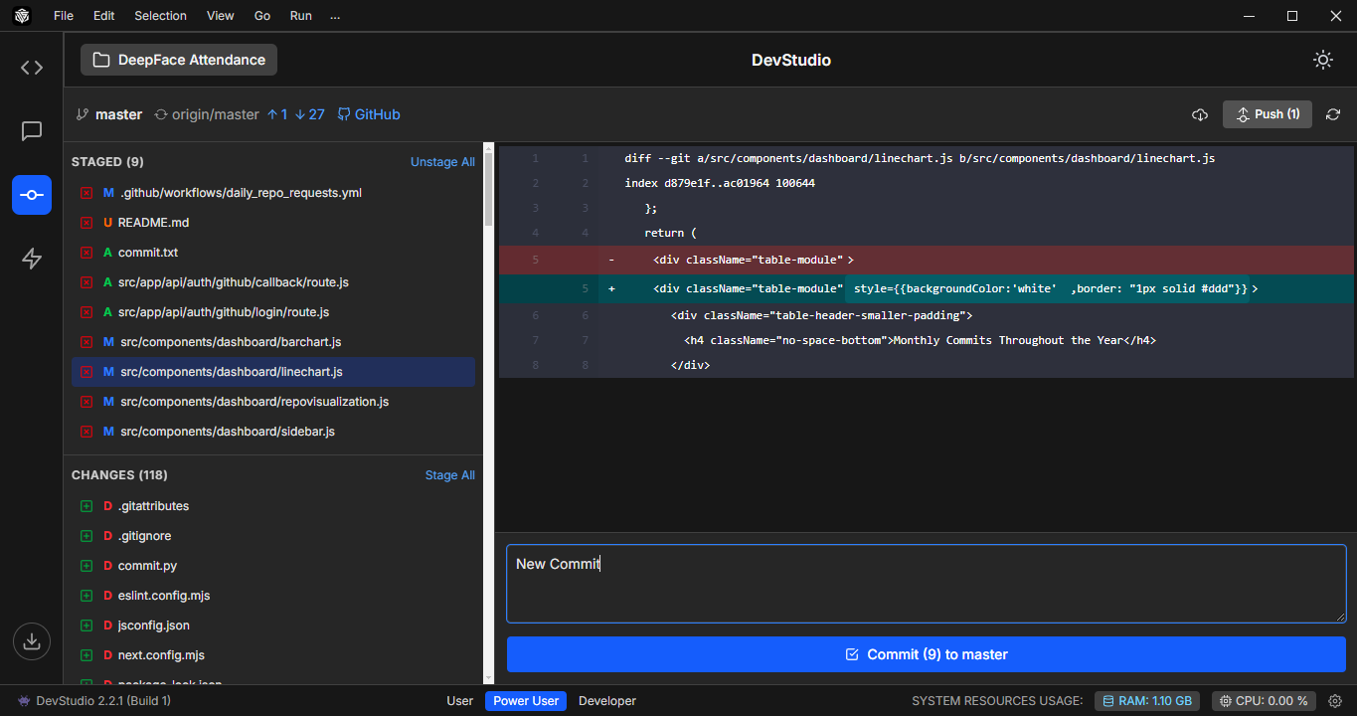The image size is (1357, 716).
Task: Select src/components/dashboard/linechart.js staged file
Action: pyautogui.click(x=273, y=372)
